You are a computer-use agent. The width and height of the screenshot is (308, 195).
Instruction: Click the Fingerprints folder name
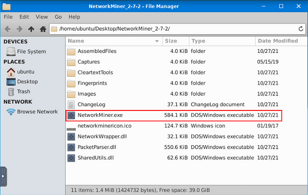point(92,83)
